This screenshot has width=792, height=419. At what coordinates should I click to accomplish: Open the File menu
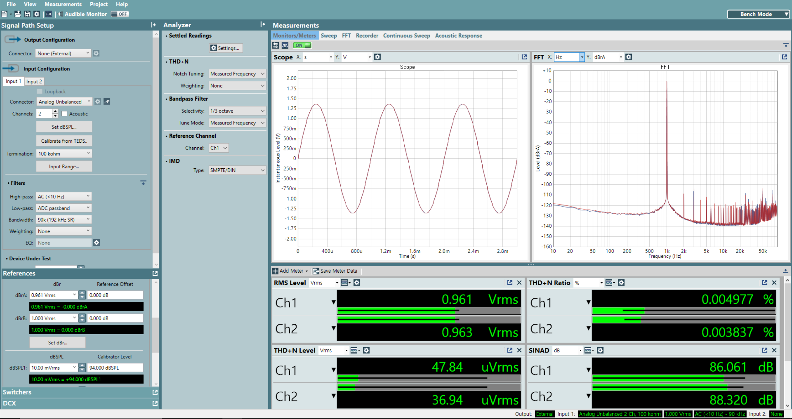click(11, 4)
